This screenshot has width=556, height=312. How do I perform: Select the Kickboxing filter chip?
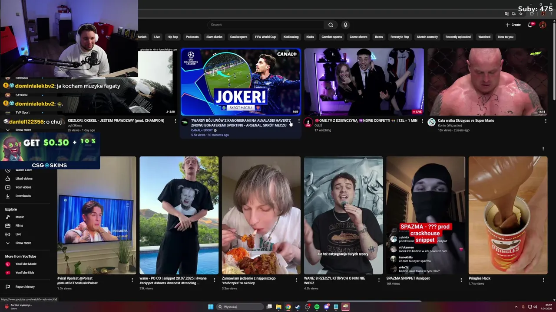point(291,37)
